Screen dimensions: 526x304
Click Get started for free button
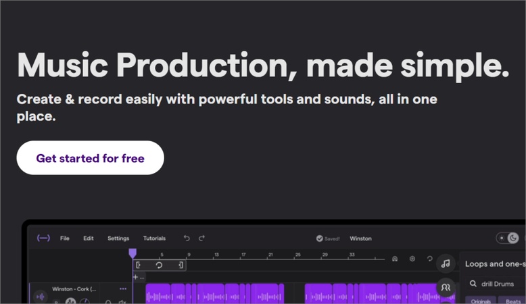pos(90,158)
